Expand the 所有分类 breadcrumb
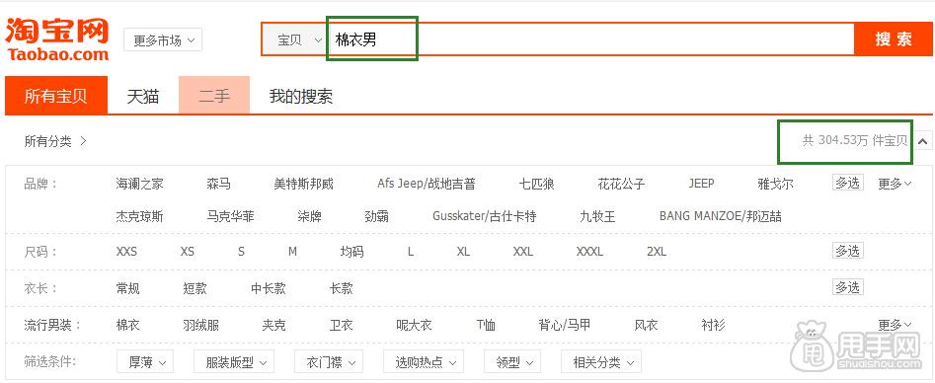 (55, 141)
